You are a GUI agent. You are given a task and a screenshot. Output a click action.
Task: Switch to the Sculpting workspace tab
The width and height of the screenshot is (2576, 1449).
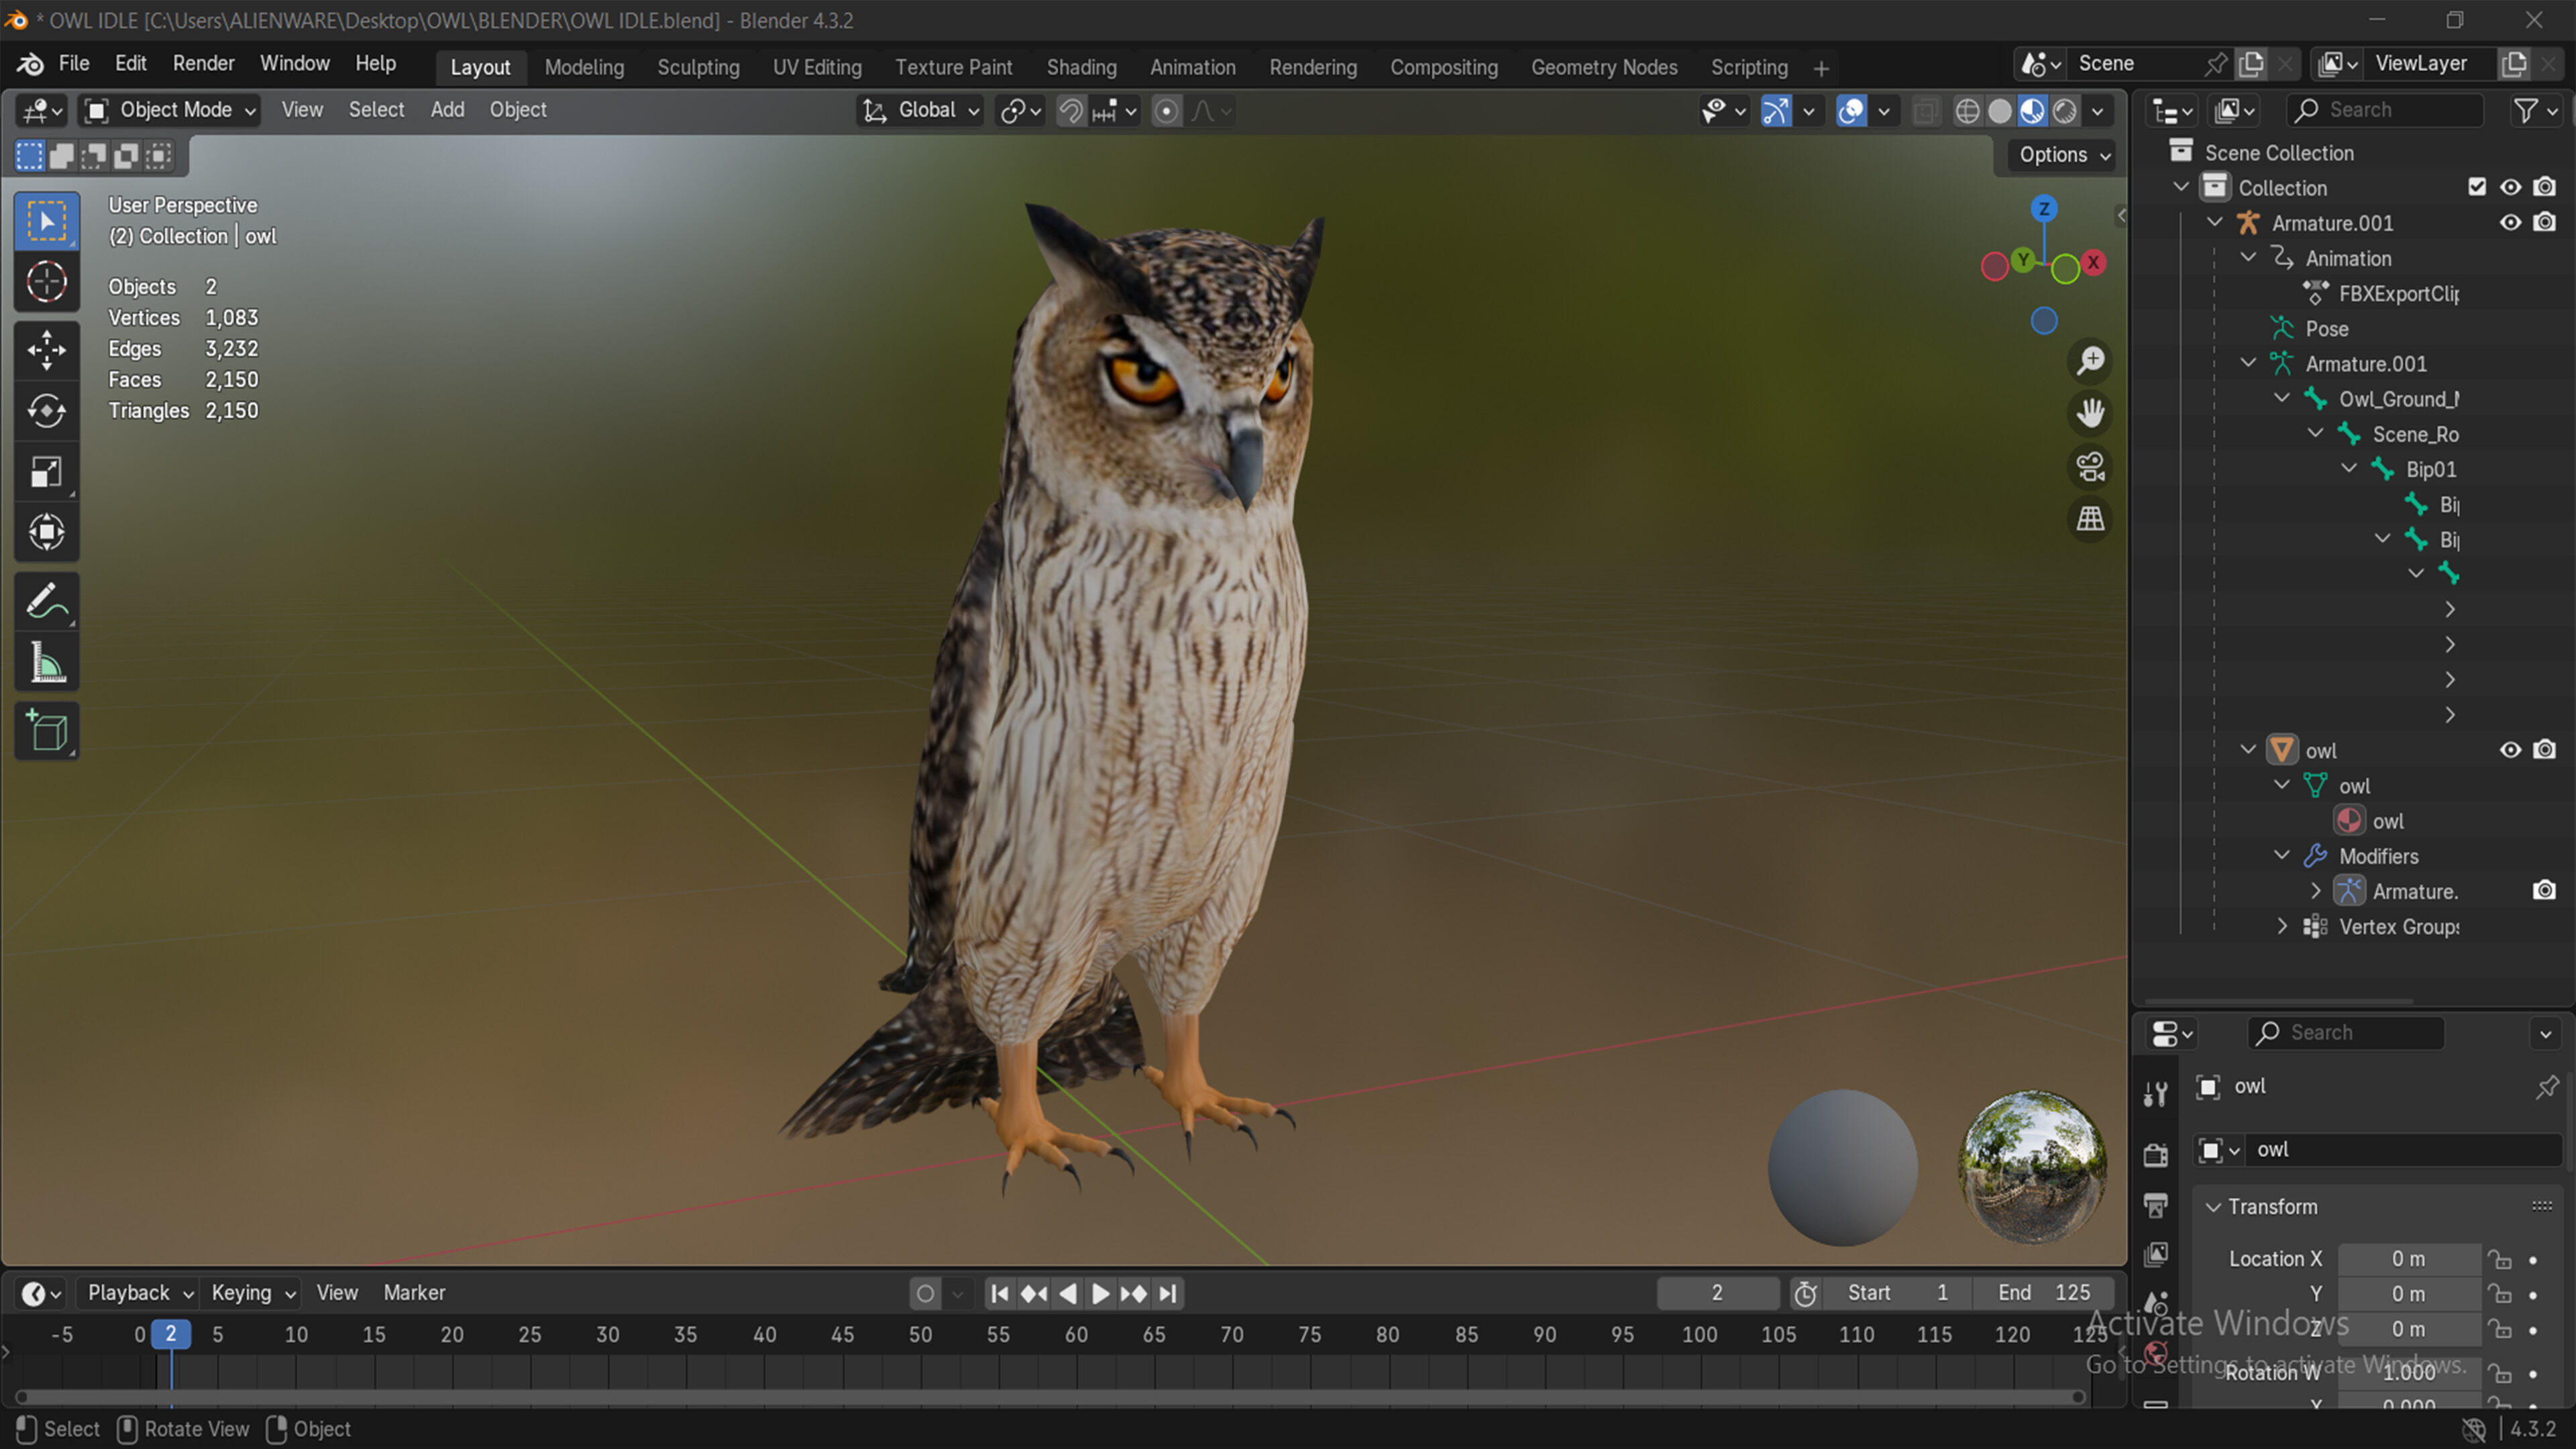point(698,67)
